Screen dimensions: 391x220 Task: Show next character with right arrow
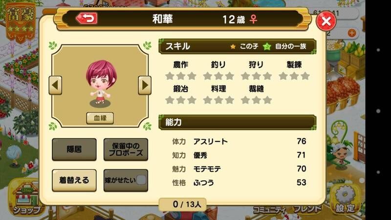145,85
